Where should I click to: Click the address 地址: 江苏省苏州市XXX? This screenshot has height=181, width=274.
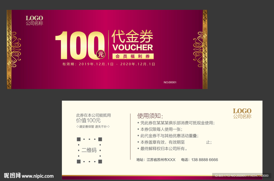[156, 160]
